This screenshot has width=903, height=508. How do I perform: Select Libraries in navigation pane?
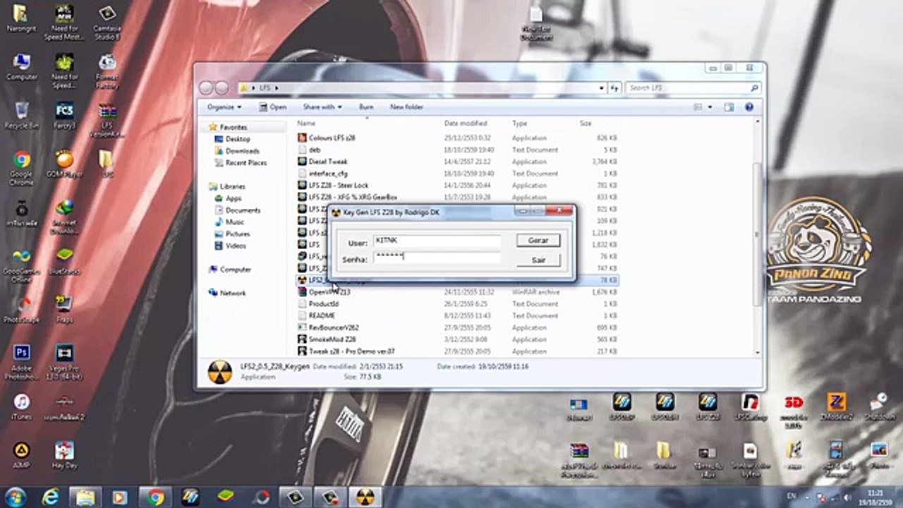click(232, 187)
